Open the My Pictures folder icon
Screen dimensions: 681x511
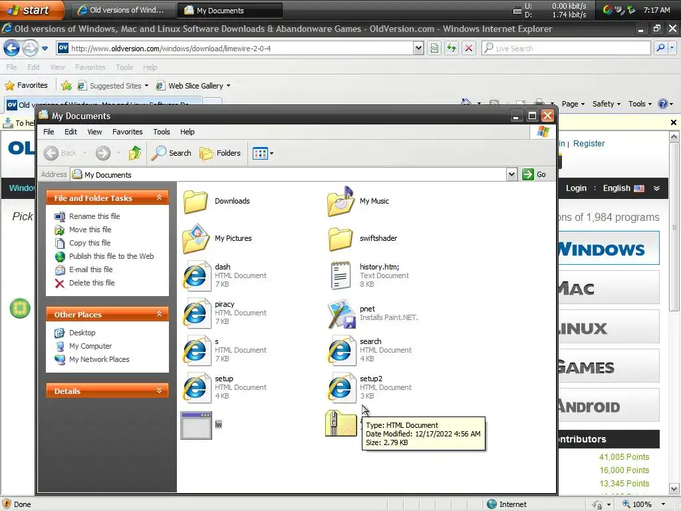coord(196,238)
